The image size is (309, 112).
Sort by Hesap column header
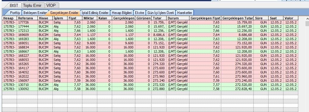(x=9, y=18)
